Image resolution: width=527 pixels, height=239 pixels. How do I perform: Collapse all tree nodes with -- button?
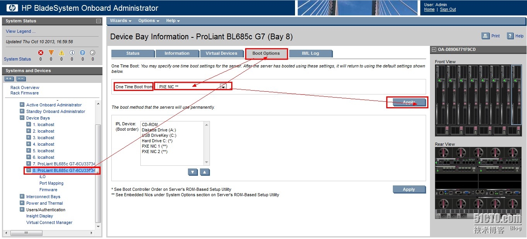(21, 79)
